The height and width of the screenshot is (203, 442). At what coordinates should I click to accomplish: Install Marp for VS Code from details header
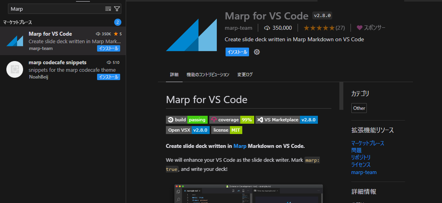237,52
